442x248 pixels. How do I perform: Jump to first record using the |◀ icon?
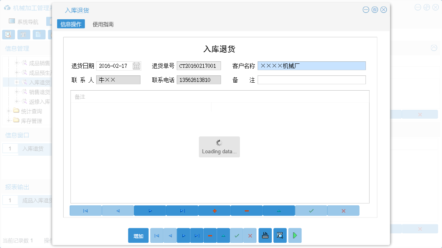tap(85, 210)
